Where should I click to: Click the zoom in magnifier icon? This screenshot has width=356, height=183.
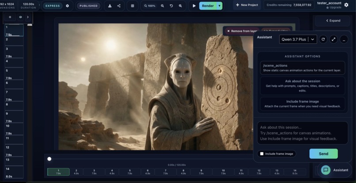click(x=180, y=6)
